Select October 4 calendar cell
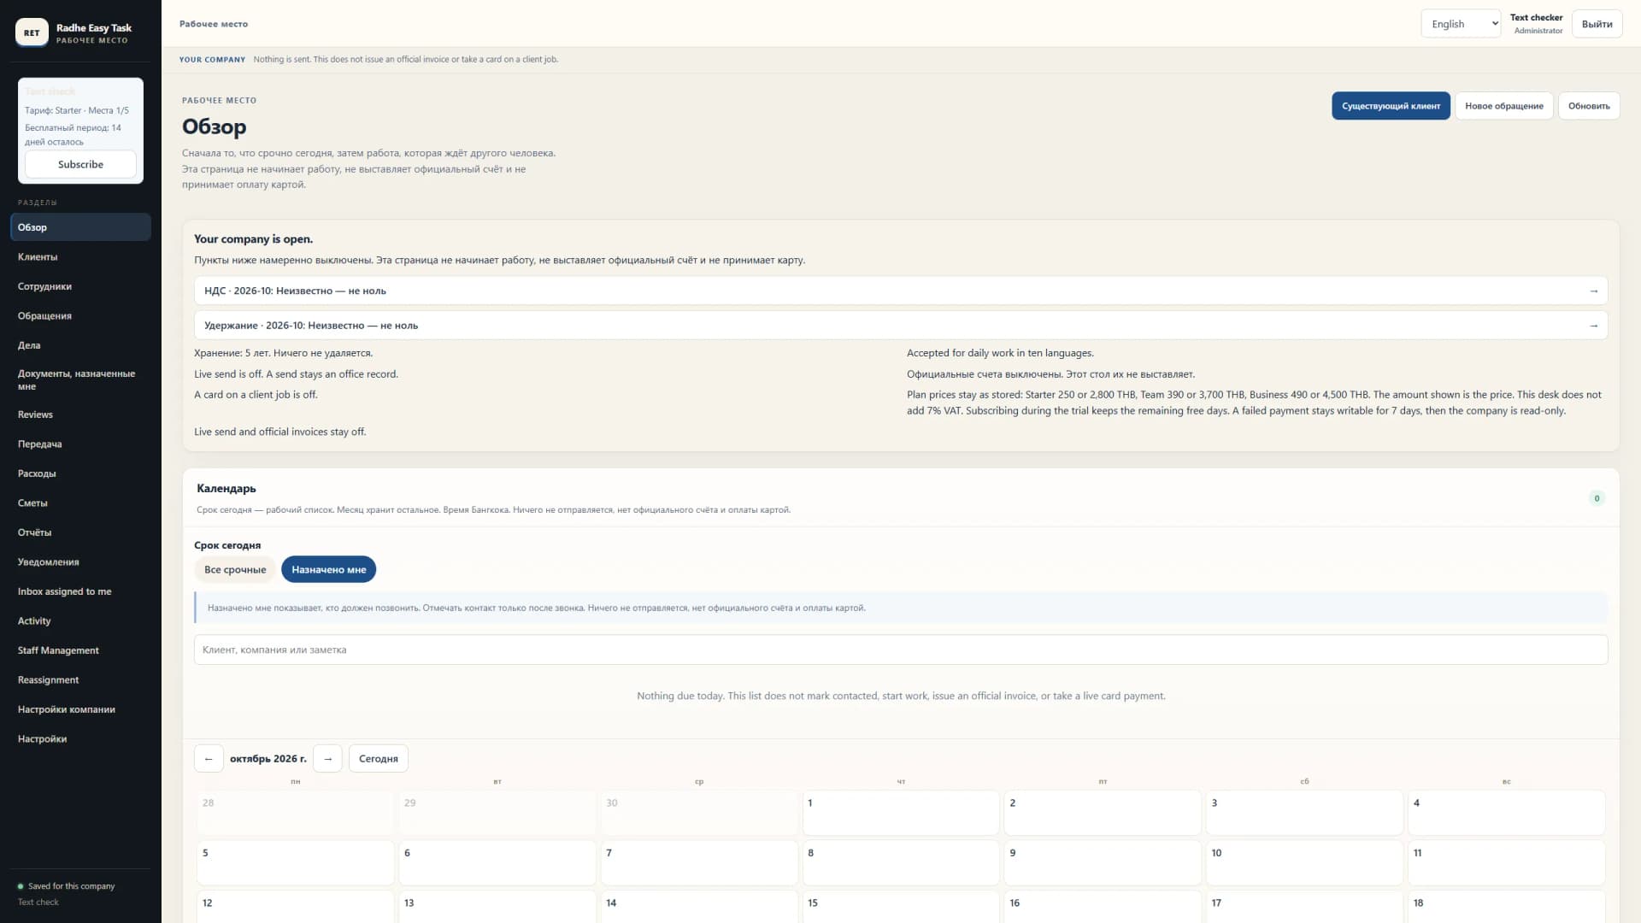Screen dimensions: 1641x923 (x=1506, y=813)
